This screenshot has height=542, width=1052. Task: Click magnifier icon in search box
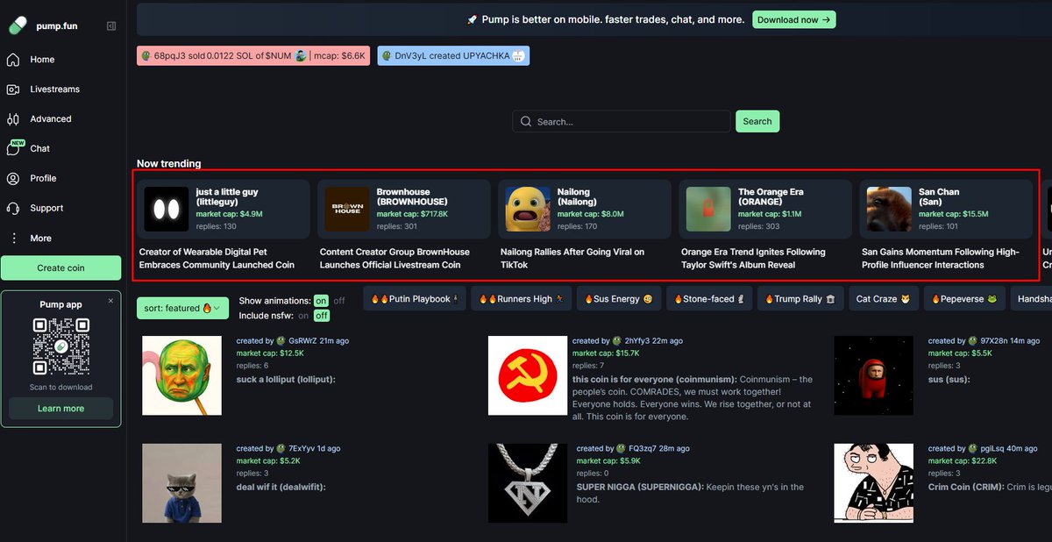(526, 122)
